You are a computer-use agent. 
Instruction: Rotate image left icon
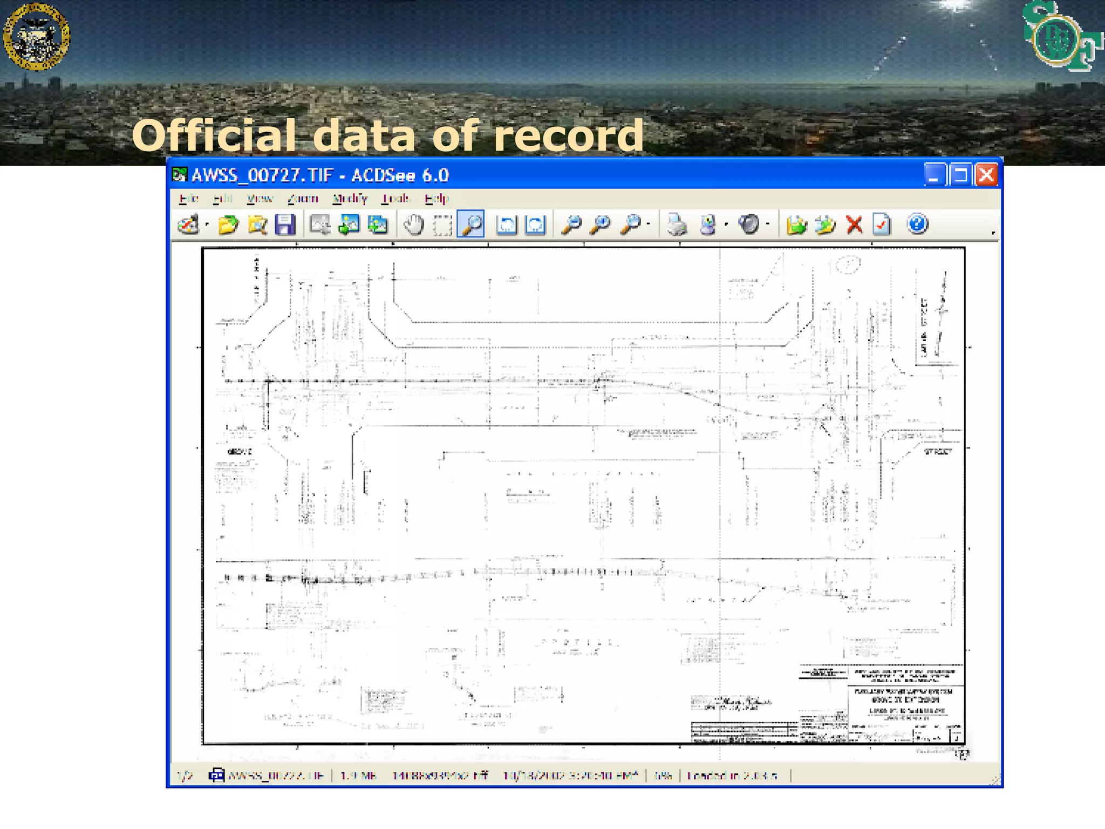pos(507,224)
